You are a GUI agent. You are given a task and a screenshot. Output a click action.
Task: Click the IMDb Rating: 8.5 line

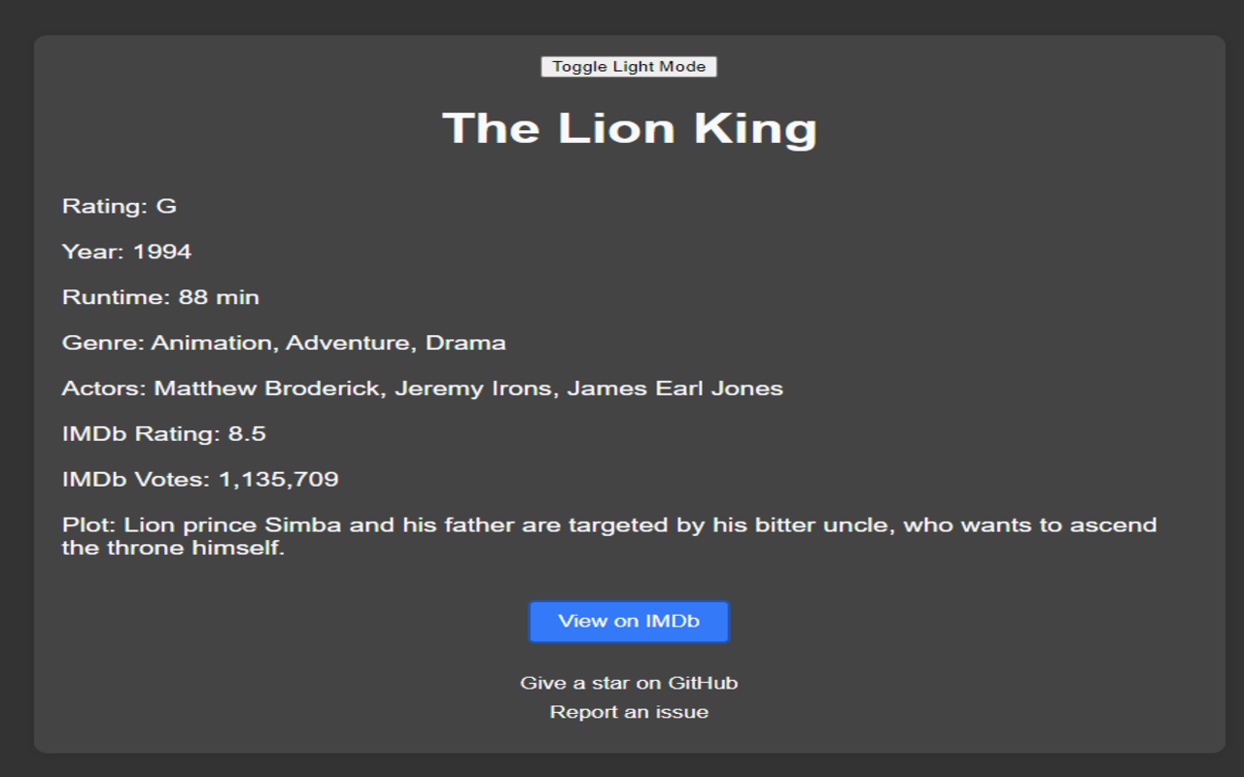point(164,434)
